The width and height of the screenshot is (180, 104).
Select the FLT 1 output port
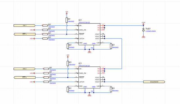(x=24, y=34)
